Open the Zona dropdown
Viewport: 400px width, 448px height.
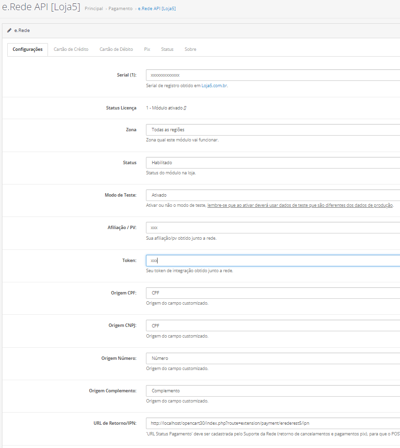coord(273,130)
